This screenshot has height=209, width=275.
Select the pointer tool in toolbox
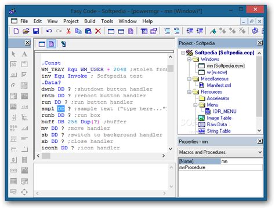click(x=13, y=54)
